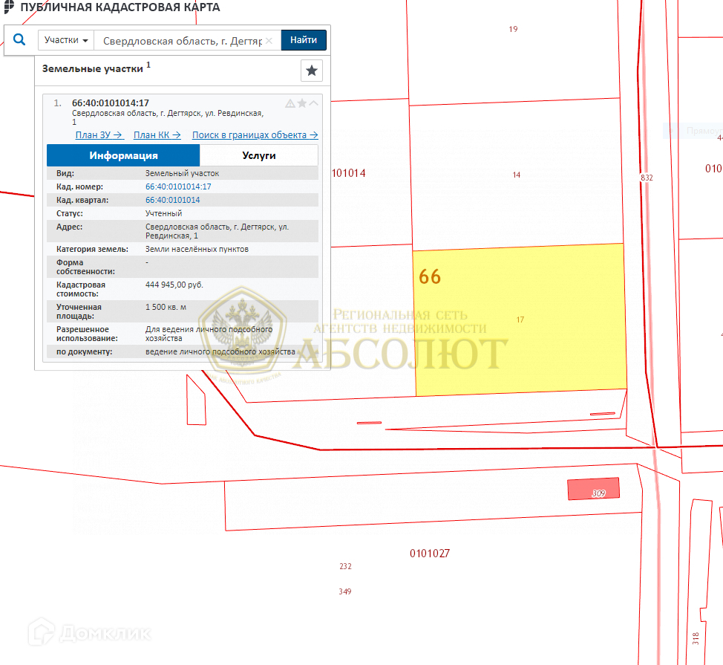
Task: Click parcel 19 on the map
Action: (513, 29)
